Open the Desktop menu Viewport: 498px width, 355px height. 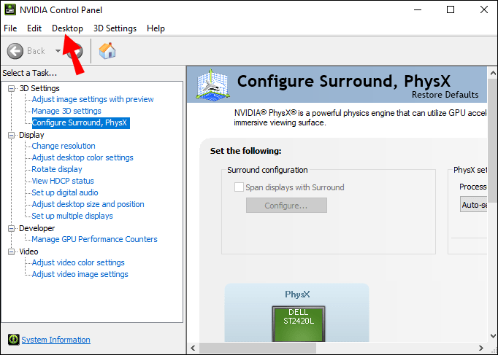coord(67,28)
